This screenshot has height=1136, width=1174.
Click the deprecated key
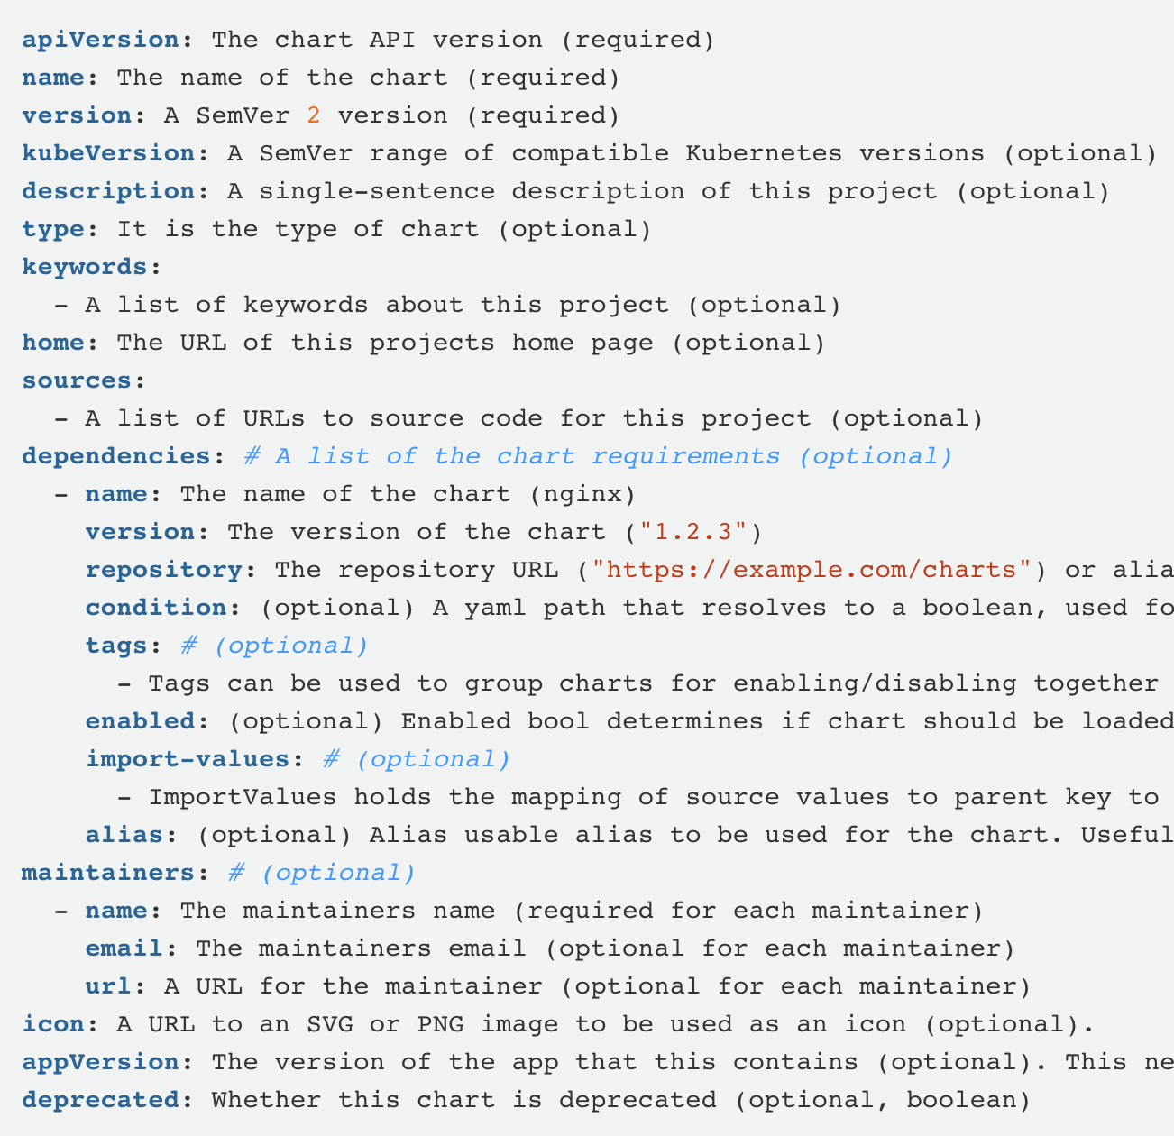pyautogui.click(x=100, y=1100)
